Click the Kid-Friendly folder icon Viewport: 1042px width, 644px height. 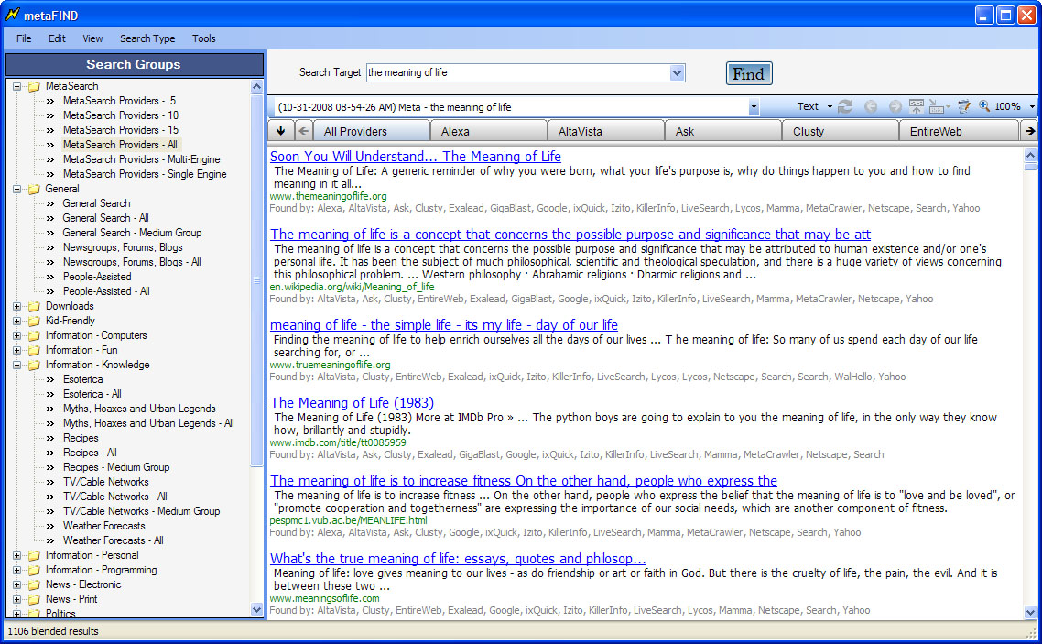[x=34, y=321]
